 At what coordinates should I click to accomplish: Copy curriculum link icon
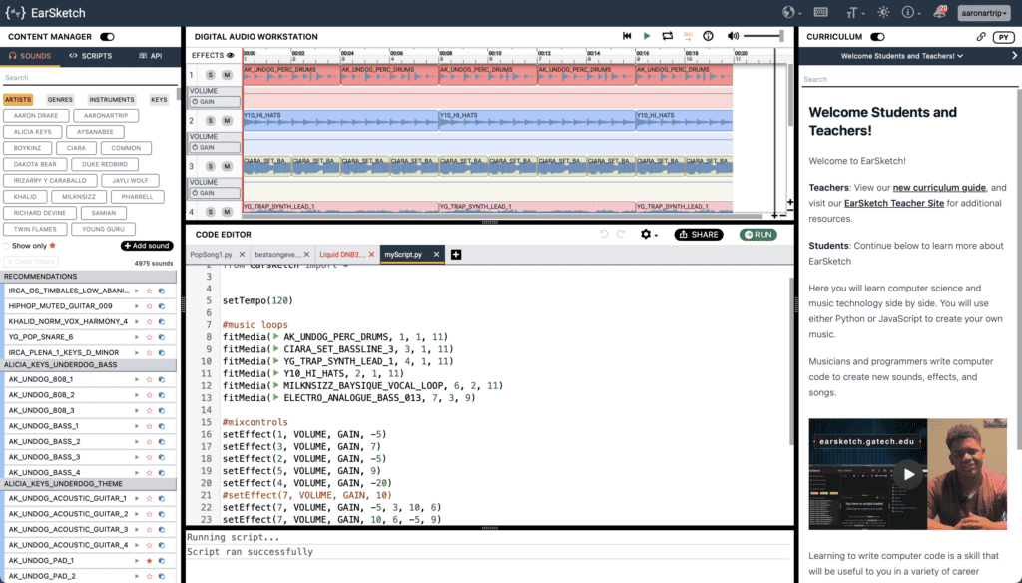(x=981, y=37)
